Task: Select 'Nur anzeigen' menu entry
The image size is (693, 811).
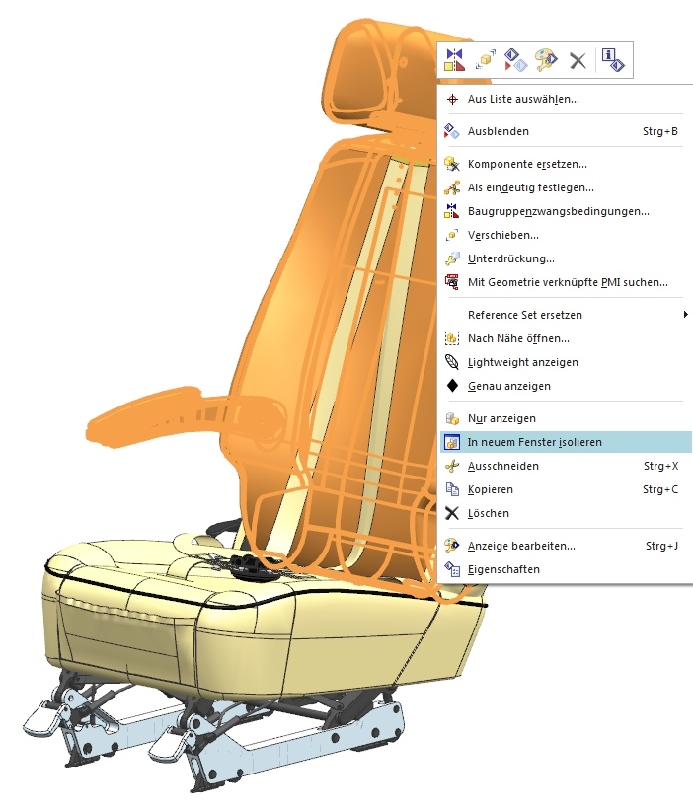Action: coord(566,418)
